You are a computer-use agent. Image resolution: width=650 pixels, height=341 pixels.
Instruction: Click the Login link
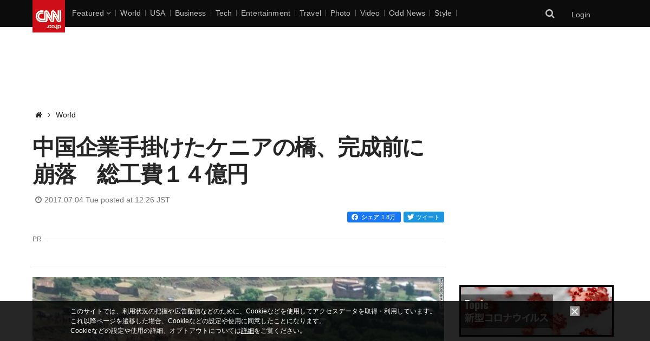581,15
